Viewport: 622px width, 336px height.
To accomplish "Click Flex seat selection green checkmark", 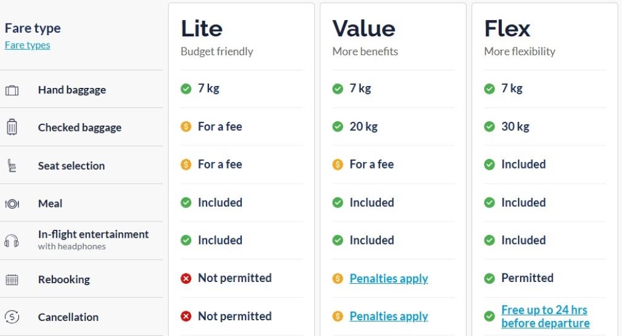I will click(490, 164).
